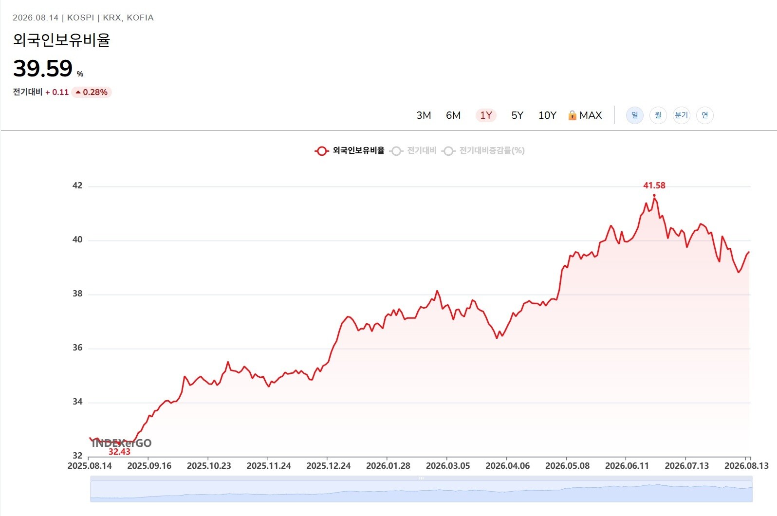This screenshot has height=516, width=777.
Task: Show the 전기대비 legend series
Action: [413, 151]
